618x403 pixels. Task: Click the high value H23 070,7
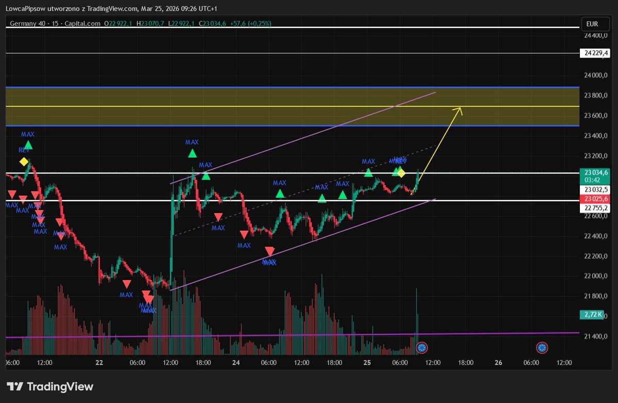coord(150,24)
